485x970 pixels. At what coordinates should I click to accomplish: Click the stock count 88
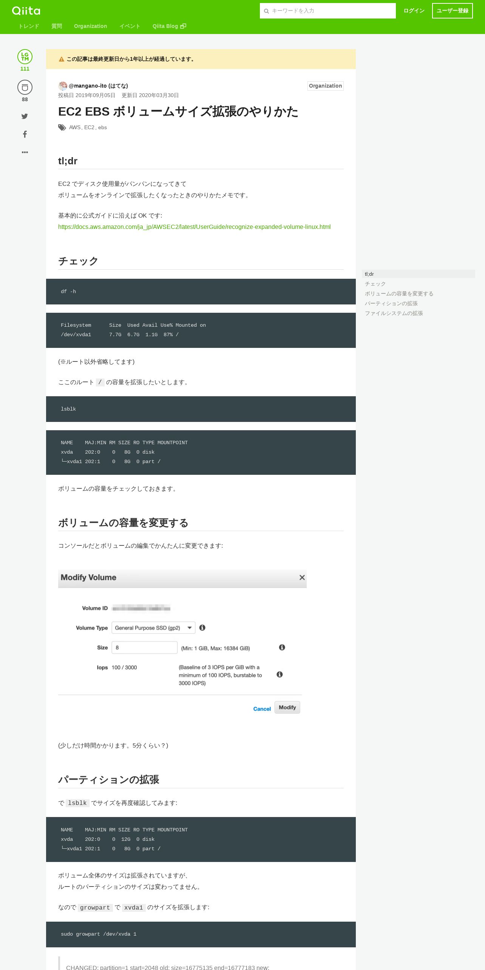tap(25, 99)
